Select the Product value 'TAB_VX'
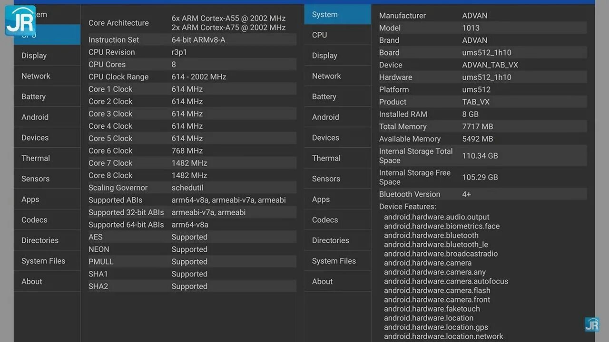The width and height of the screenshot is (609, 342). 476,102
